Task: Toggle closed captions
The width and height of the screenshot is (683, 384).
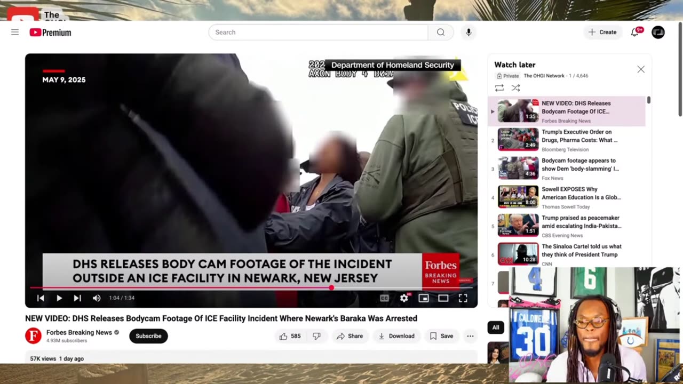Action: point(384,298)
